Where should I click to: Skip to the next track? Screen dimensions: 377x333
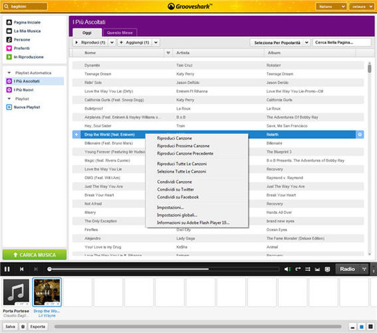36,269
